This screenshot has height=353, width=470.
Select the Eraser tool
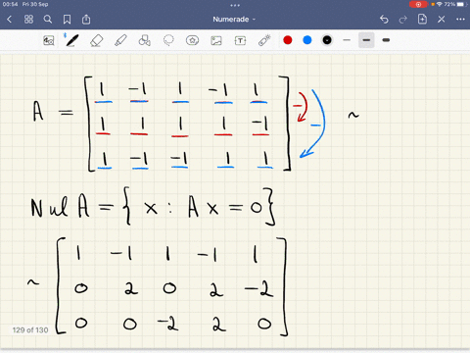pos(96,40)
